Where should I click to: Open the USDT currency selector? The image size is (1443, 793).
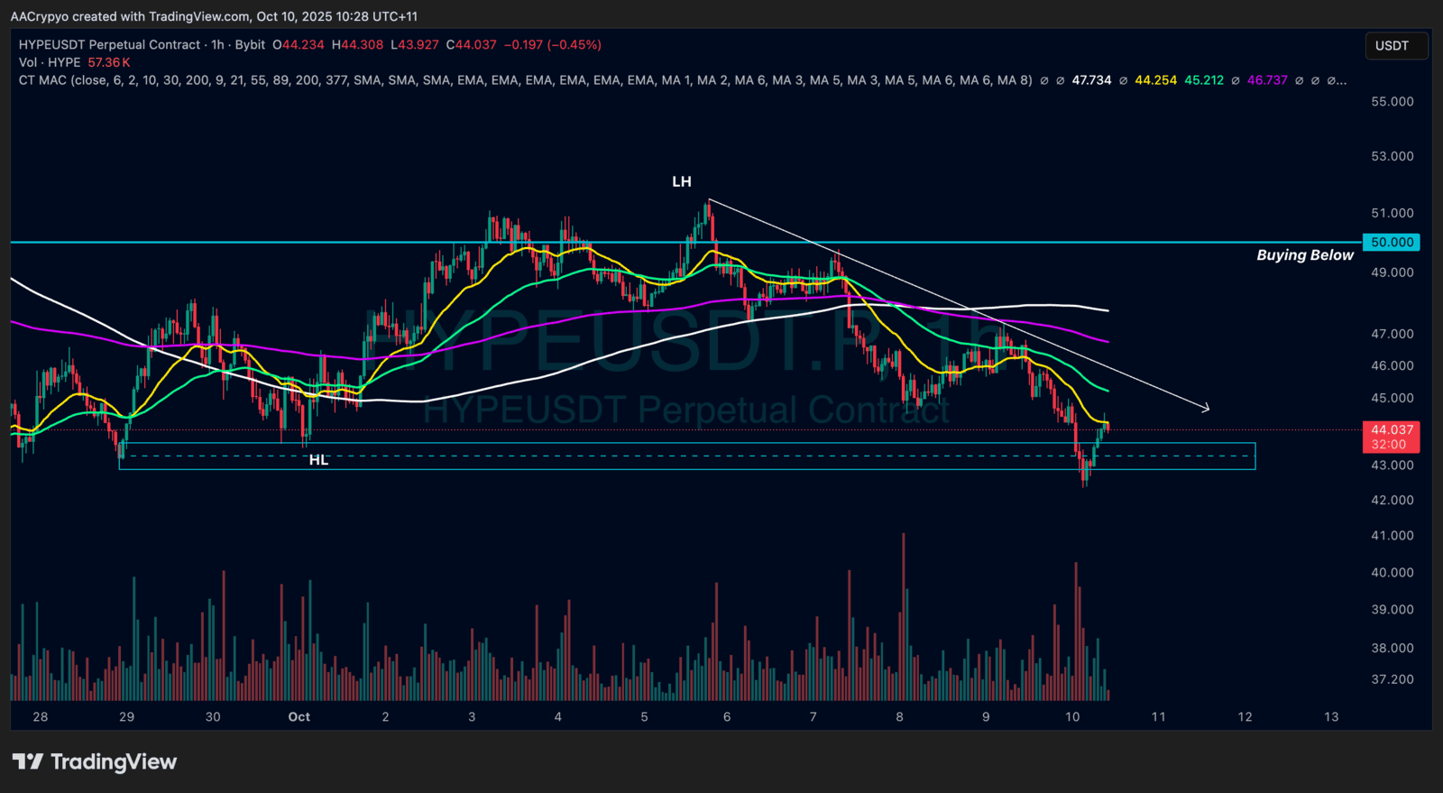[x=1395, y=46]
